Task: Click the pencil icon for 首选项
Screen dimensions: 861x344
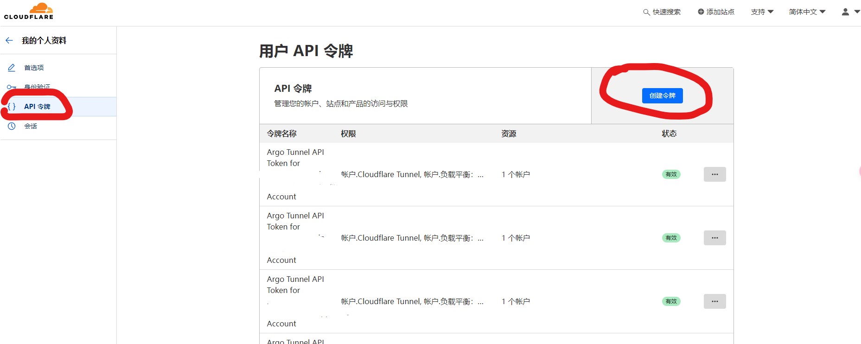Action: (x=12, y=68)
